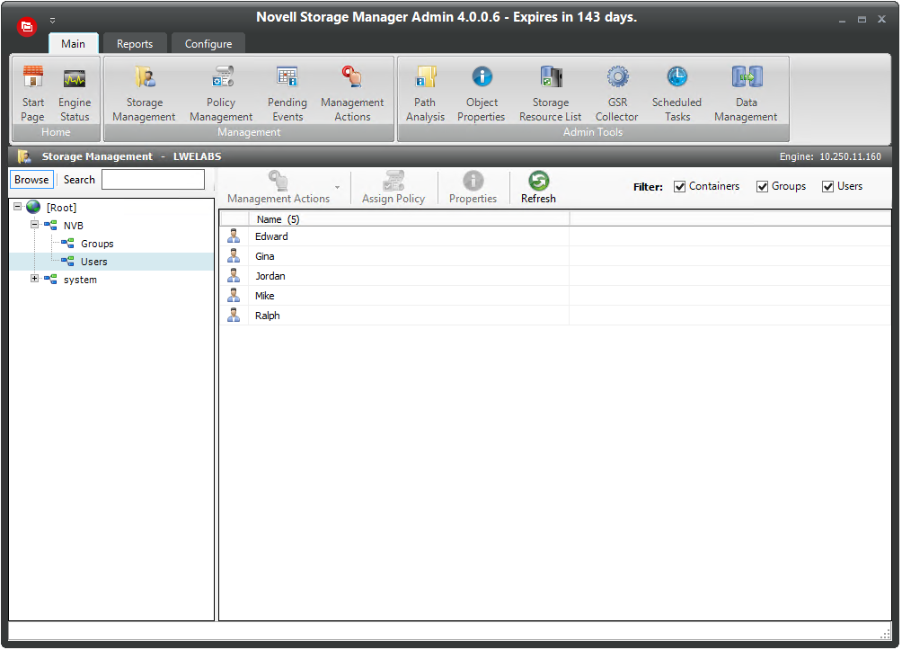The width and height of the screenshot is (902, 650).
Task: Click Management Actions in the list toolbar
Action: pyautogui.click(x=279, y=188)
